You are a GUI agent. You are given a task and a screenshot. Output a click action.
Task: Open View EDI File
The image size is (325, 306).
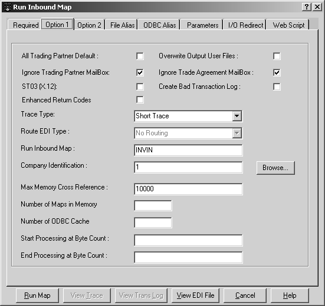coord(195,295)
